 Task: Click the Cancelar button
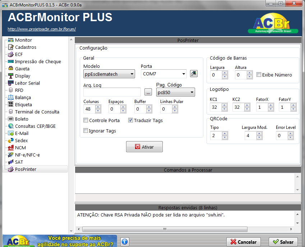(x=244, y=242)
